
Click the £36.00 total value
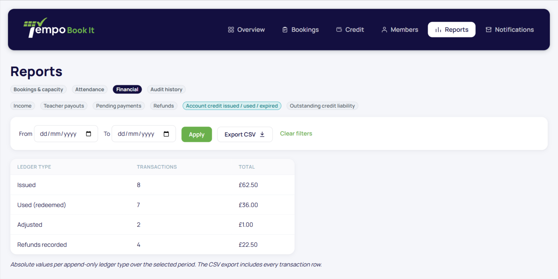248,205
